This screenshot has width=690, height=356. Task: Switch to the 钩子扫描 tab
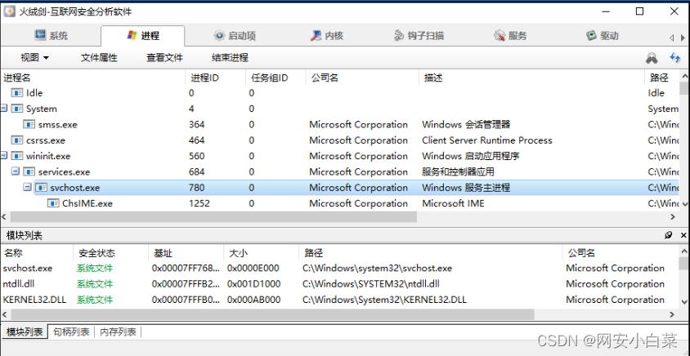tap(419, 36)
